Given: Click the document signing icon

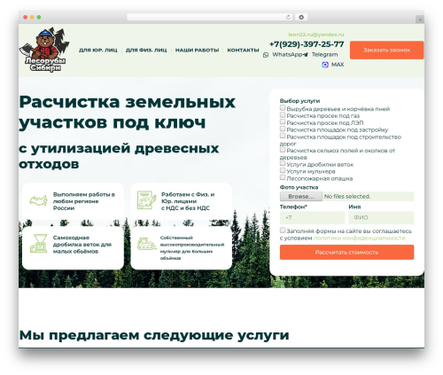Looking at the screenshot, I should point(146,200).
